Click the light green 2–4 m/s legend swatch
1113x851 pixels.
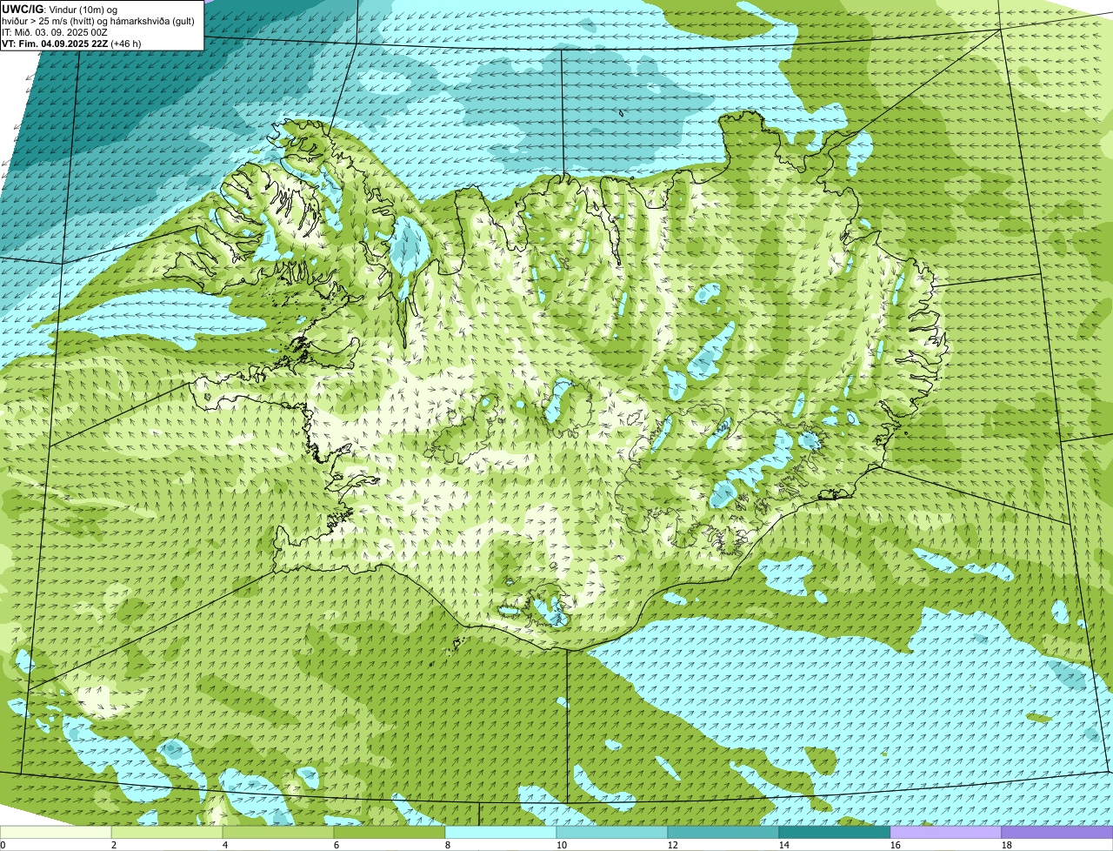click(x=167, y=832)
